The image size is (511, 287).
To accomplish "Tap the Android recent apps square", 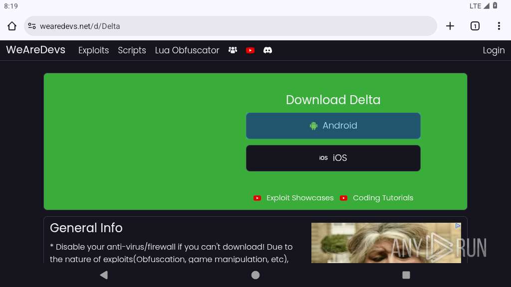I will [406, 275].
